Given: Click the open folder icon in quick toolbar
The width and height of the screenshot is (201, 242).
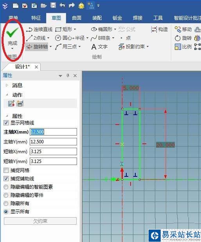Looking at the screenshot, I should 44,6.
